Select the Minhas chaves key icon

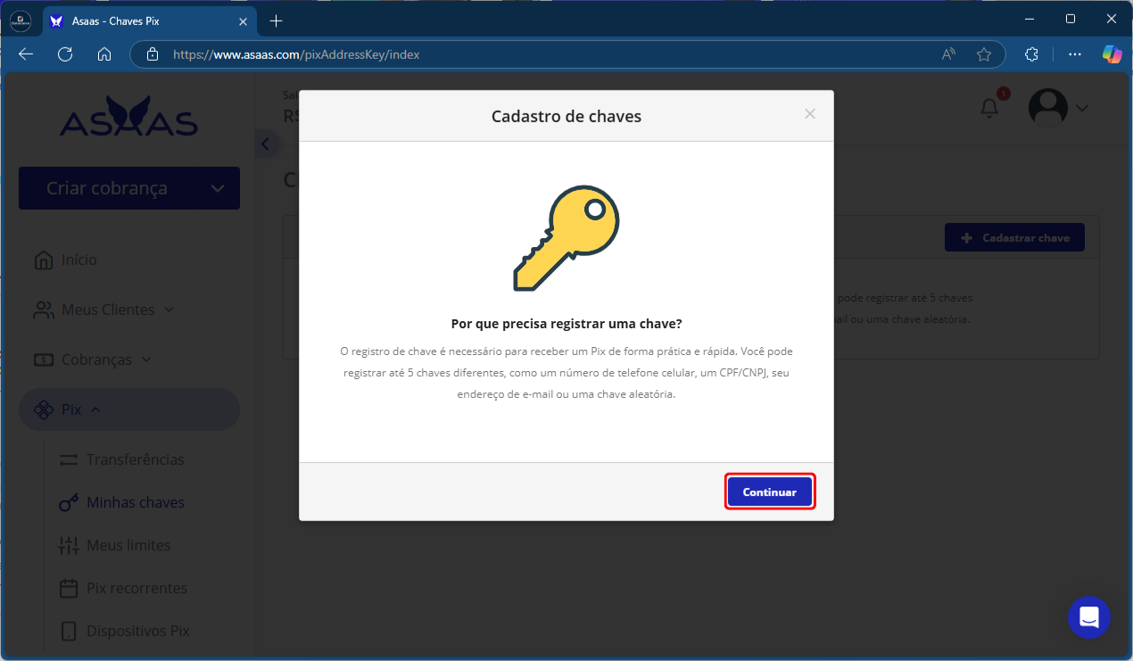(x=69, y=501)
